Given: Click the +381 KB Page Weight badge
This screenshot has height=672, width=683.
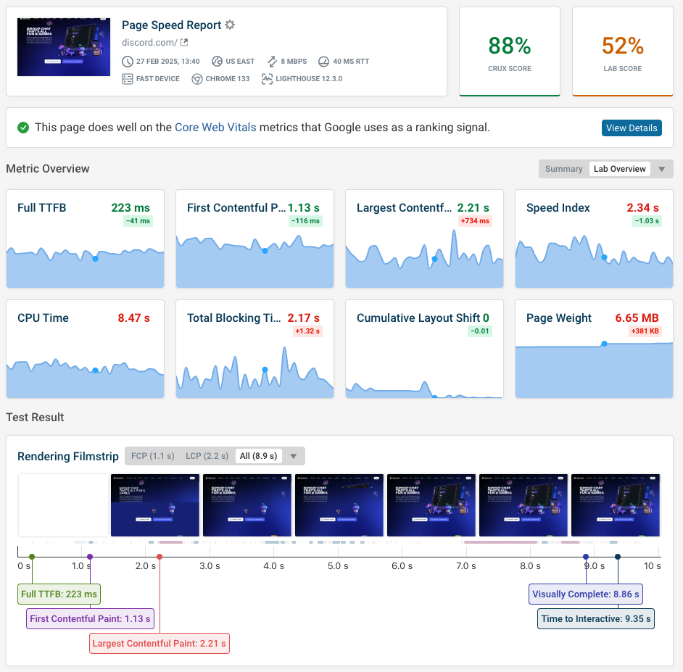Looking at the screenshot, I should (645, 331).
